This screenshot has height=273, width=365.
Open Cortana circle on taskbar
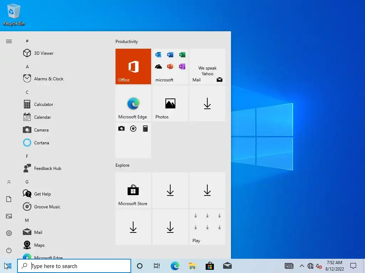pos(140,266)
